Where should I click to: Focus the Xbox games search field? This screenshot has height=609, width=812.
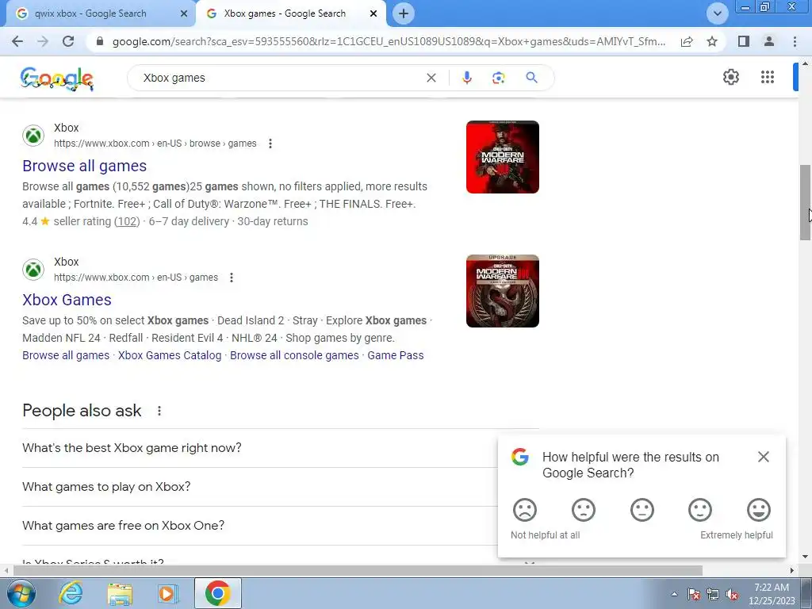pos(280,78)
